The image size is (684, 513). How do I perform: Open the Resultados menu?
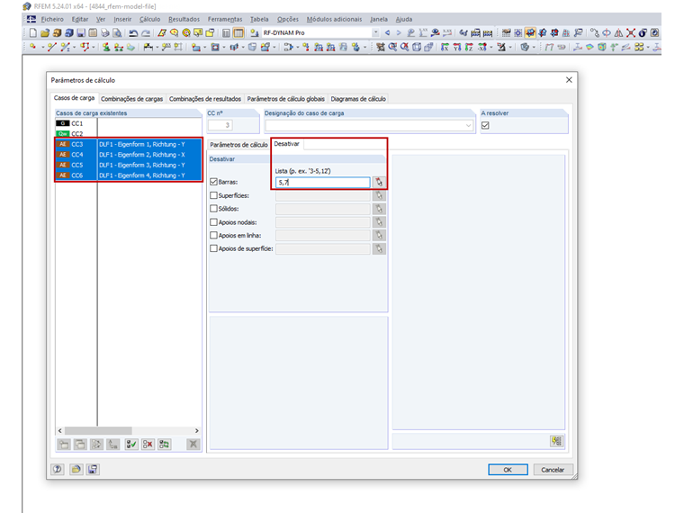click(184, 19)
